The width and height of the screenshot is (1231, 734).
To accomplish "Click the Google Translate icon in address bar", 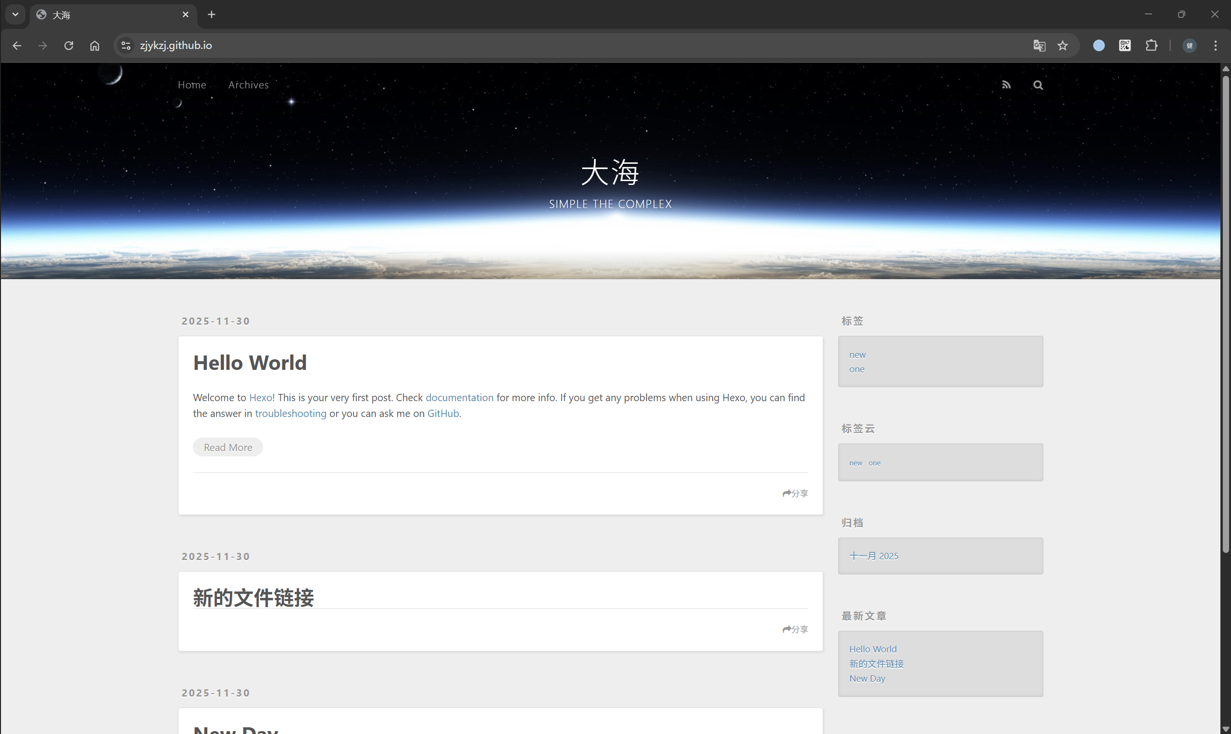I will pyautogui.click(x=1039, y=46).
